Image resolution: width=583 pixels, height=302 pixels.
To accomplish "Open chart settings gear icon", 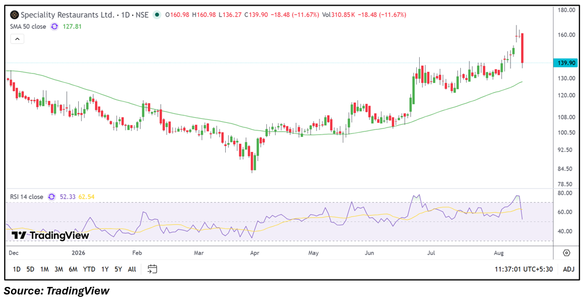I will pos(566,253).
